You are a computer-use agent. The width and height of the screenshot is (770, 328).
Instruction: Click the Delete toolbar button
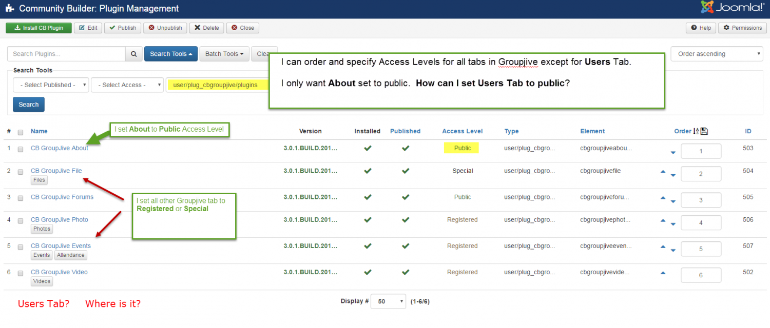tap(206, 28)
